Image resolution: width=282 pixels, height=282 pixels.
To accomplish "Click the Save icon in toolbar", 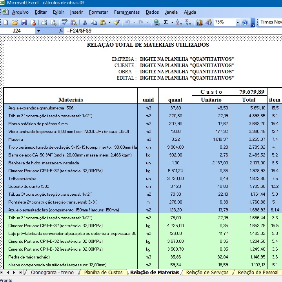I will pos(24,22).
